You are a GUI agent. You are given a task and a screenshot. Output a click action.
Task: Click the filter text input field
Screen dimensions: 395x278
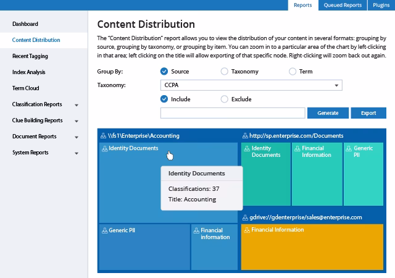pyautogui.click(x=233, y=113)
